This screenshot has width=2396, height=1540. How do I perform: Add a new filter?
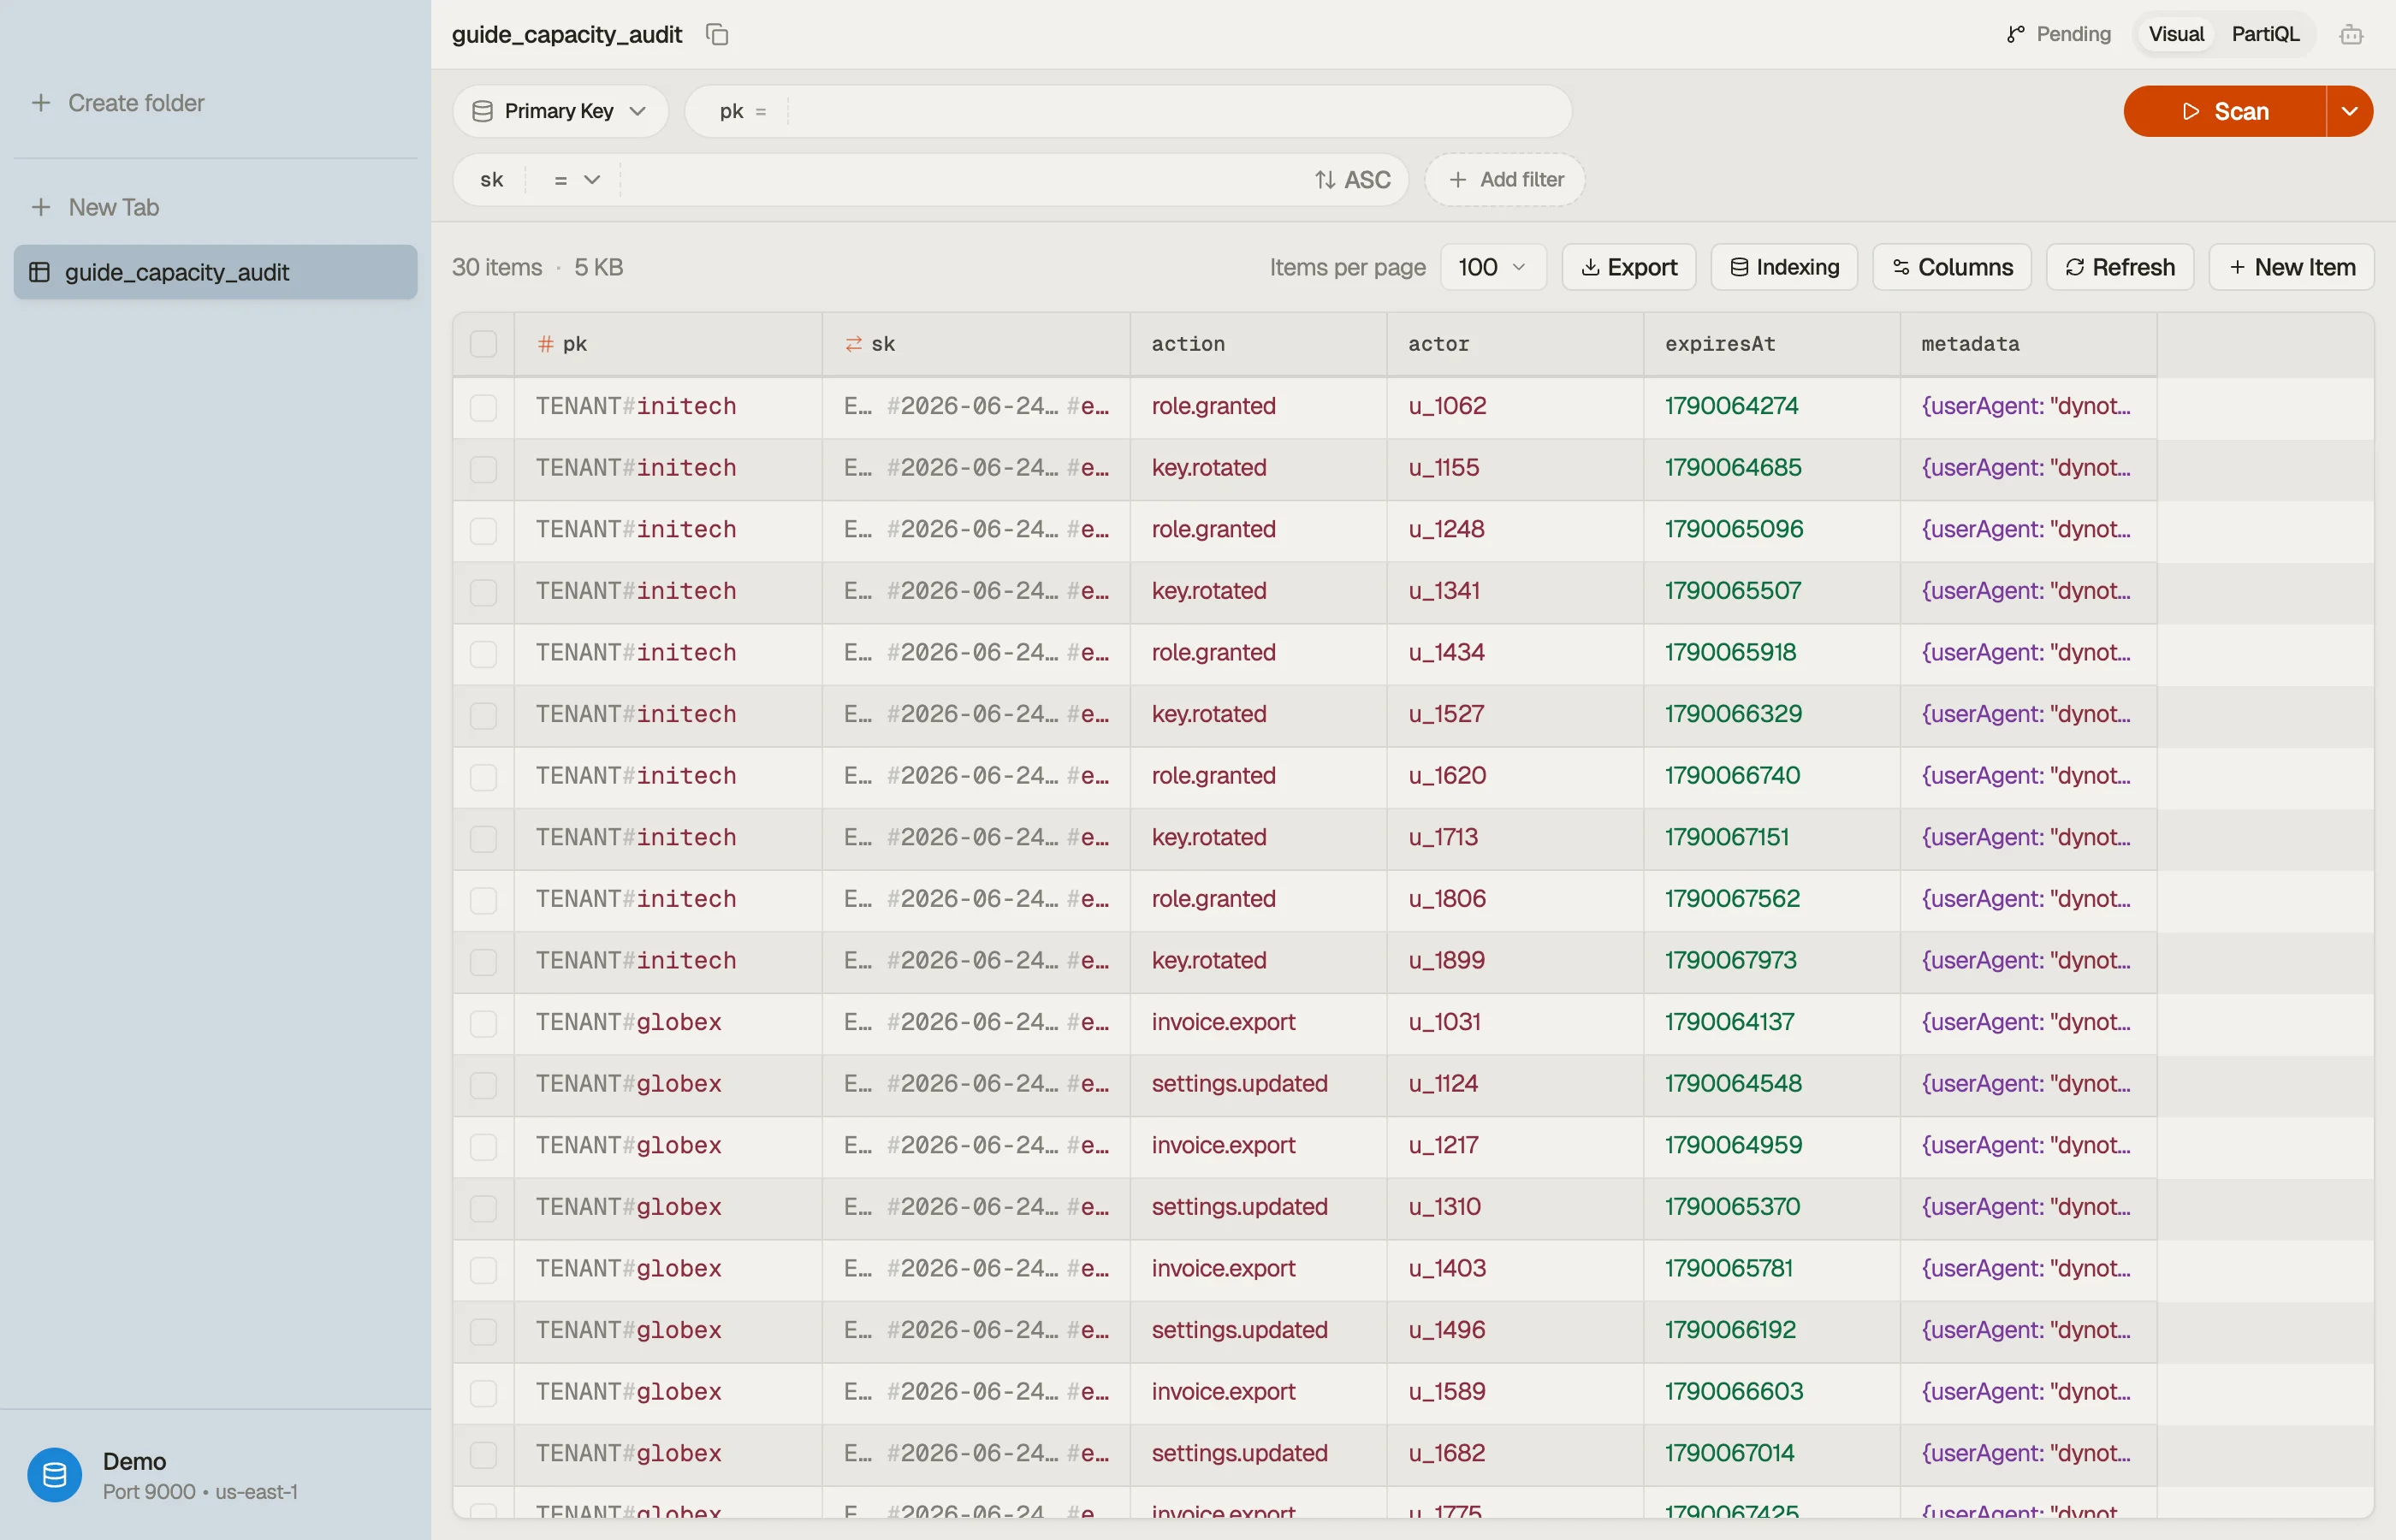click(x=1504, y=180)
